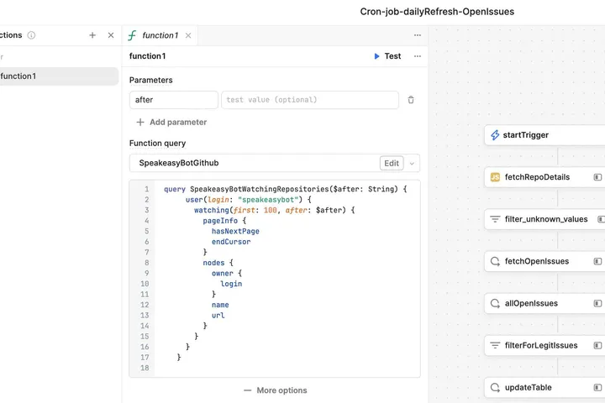Click the test value optional field

pyautogui.click(x=310, y=100)
